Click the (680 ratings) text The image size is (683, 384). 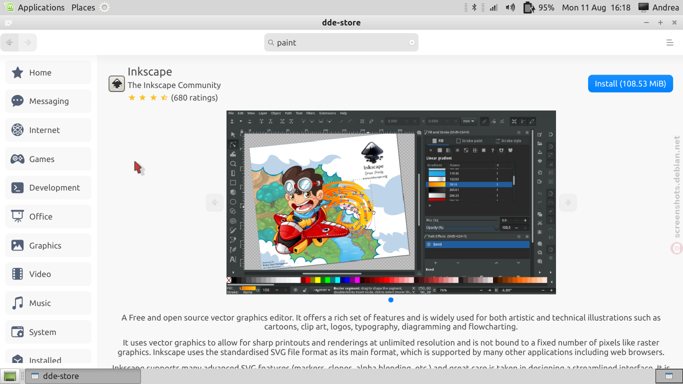[194, 97]
